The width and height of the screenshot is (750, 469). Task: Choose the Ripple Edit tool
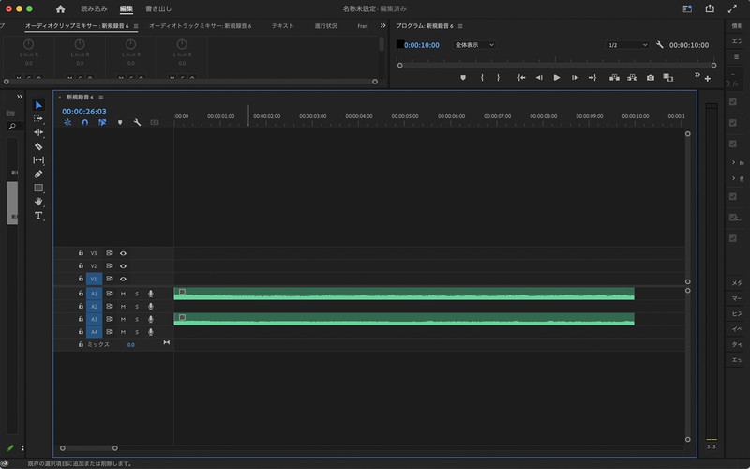pyautogui.click(x=38, y=132)
